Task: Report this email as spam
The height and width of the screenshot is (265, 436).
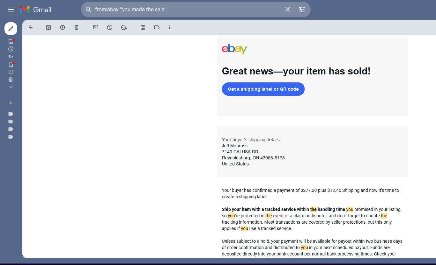Action: 63,27
